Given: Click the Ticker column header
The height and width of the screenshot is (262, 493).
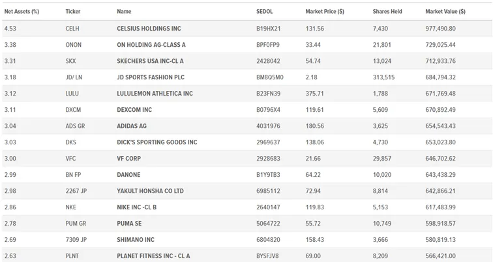Looking at the screenshot, I should (73, 12).
